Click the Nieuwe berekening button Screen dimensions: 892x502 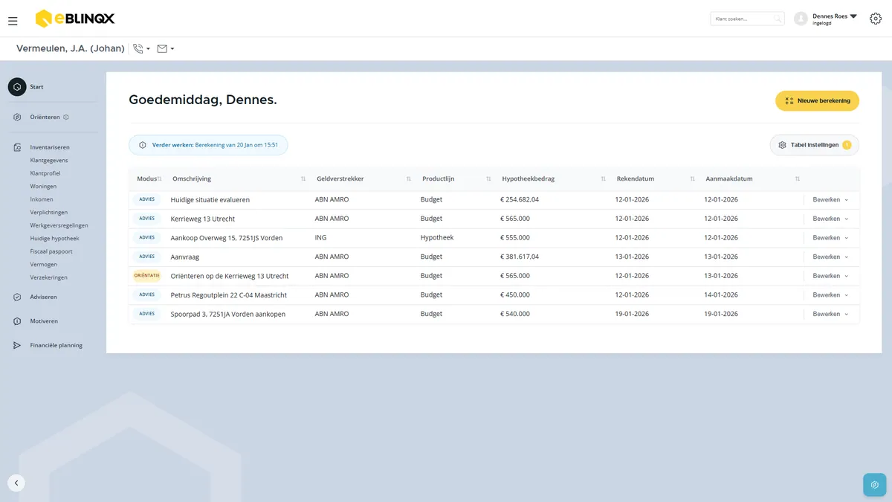tap(817, 100)
